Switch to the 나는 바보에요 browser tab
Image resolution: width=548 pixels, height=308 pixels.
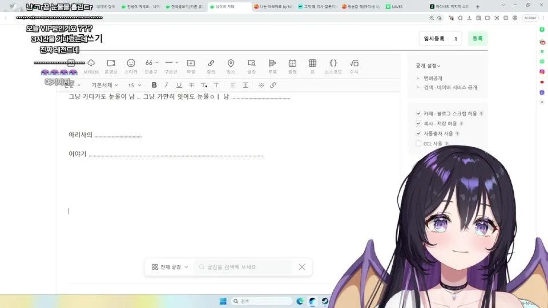pyautogui.click(x=274, y=7)
